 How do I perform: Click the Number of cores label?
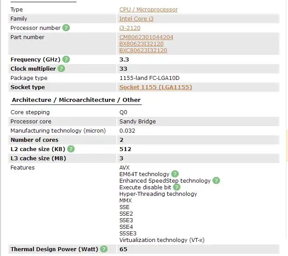[35, 140]
